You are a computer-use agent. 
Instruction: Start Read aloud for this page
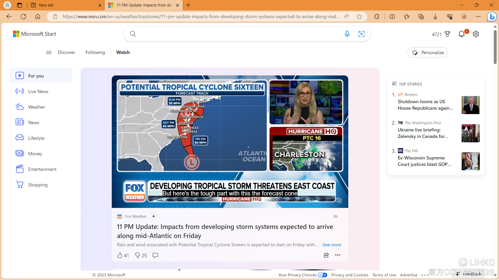coord(346,17)
